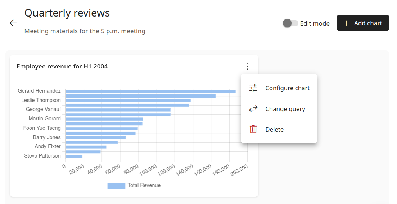Click the swap arrows icon for Change query

coord(253,109)
